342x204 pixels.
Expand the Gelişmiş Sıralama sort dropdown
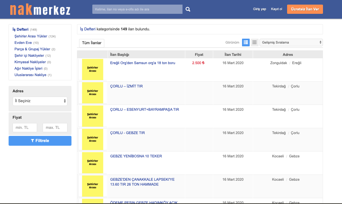point(291,42)
